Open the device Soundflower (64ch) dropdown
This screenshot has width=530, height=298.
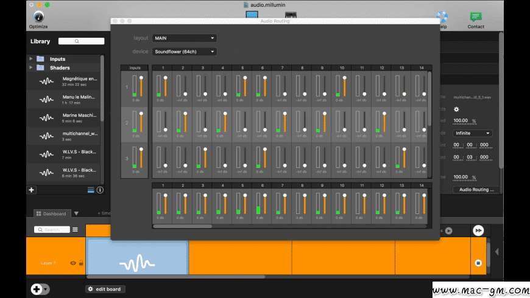(184, 52)
